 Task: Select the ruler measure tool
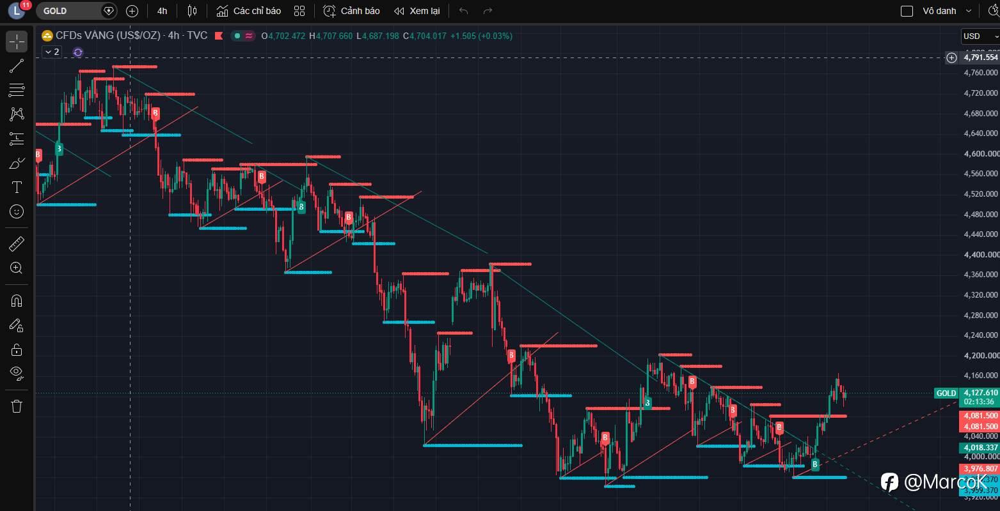(17, 243)
